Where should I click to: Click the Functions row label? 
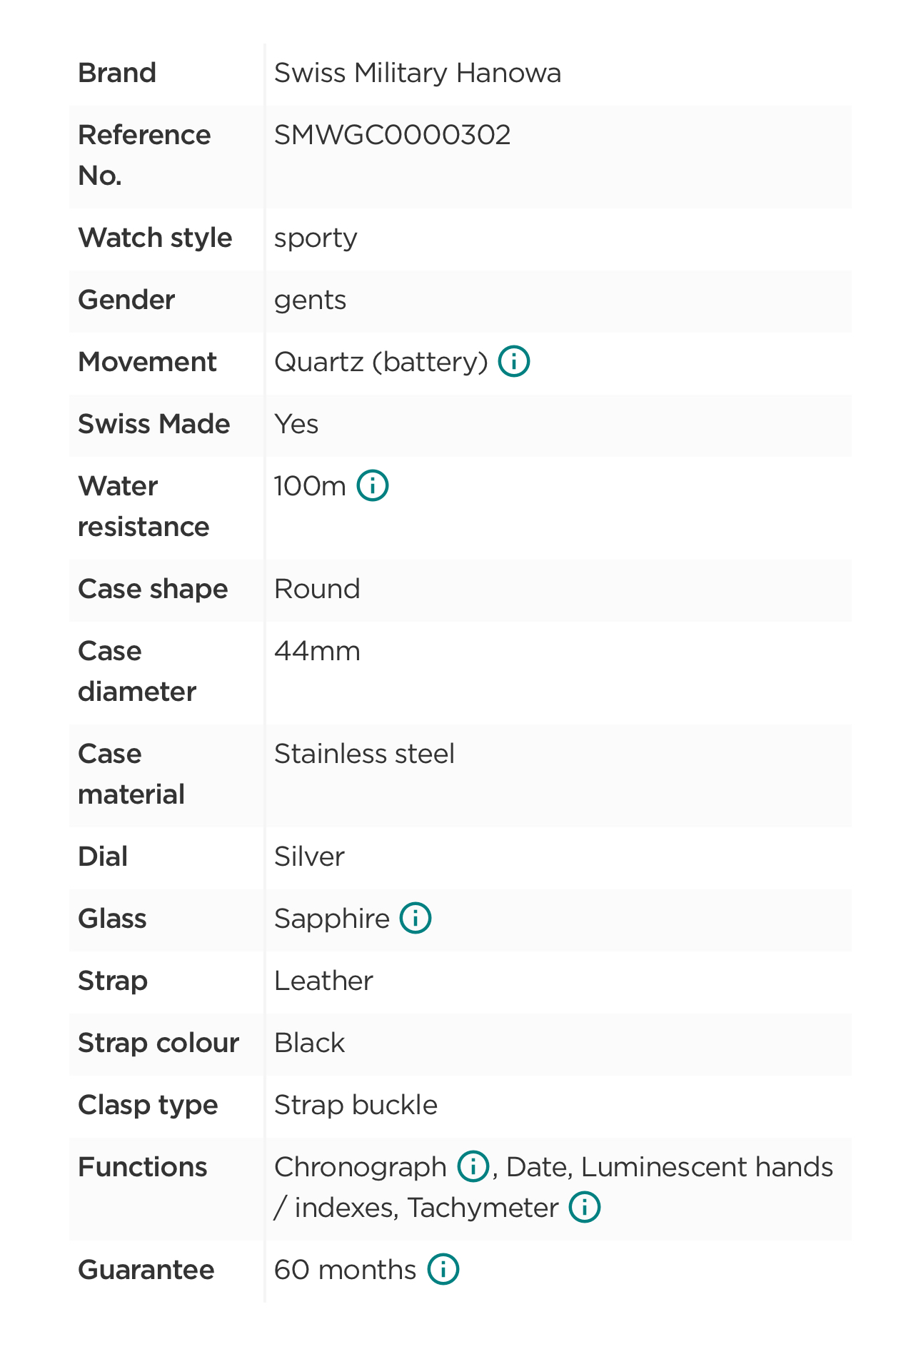[142, 1167]
